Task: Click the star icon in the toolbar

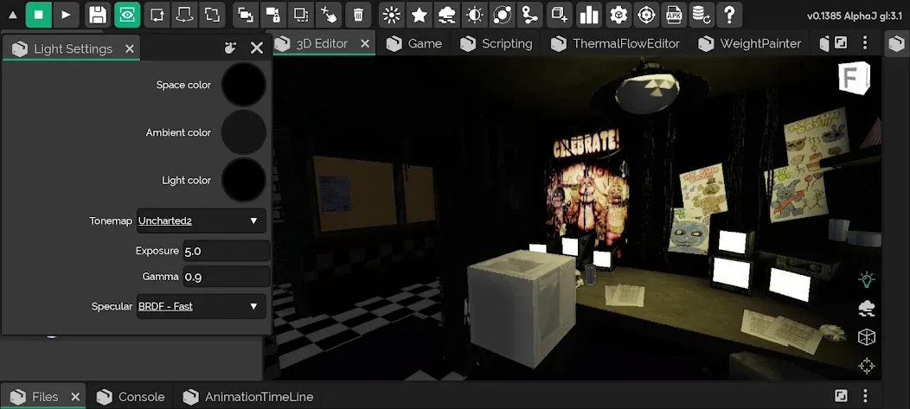Action: tap(420, 15)
